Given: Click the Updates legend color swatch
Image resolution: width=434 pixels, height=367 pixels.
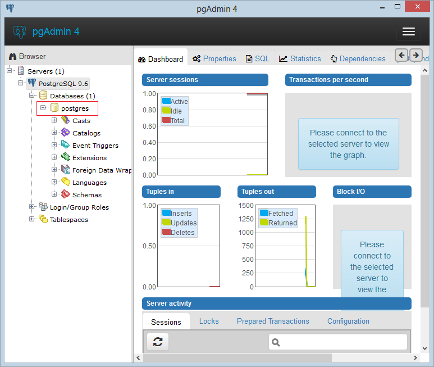Looking at the screenshot, I should pyautogui.click(x=166, y=222).
